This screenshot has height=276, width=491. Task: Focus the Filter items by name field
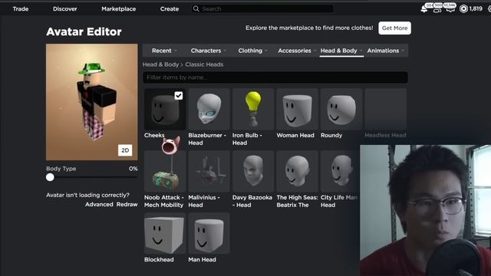click(x=275, y=77)
